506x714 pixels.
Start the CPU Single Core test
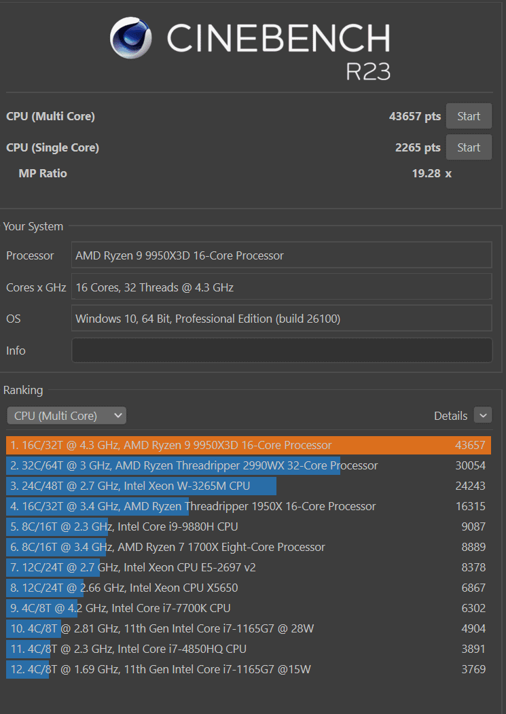pos(469,147)
